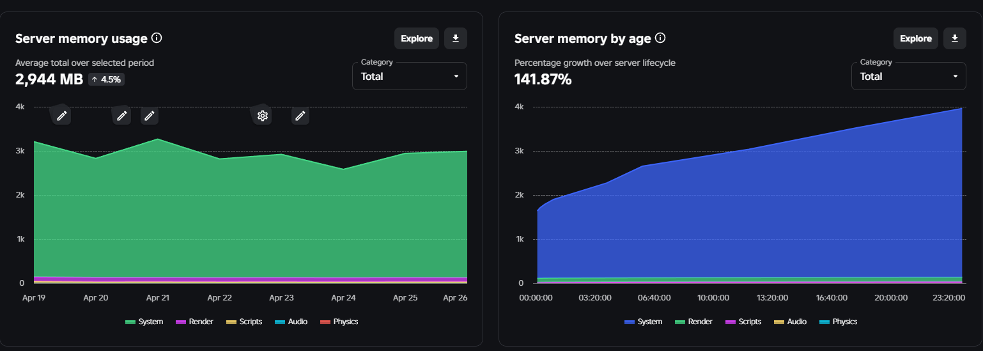The image size is (983, 351).
Task: Click the info icon beside Server memory usage
Action: 157,38
